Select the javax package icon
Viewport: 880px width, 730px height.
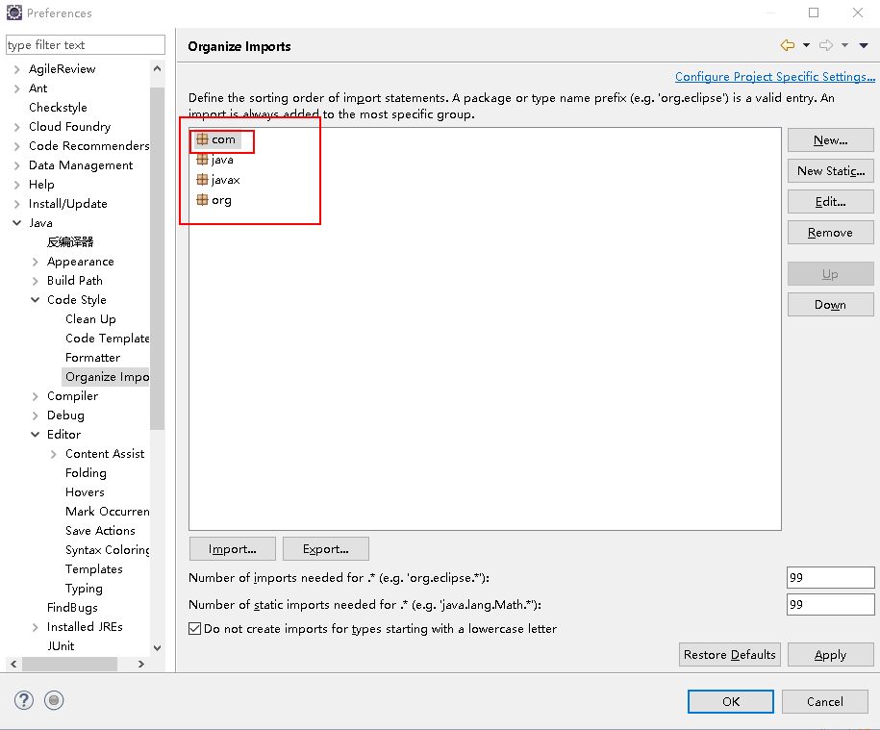pos(202,180)
